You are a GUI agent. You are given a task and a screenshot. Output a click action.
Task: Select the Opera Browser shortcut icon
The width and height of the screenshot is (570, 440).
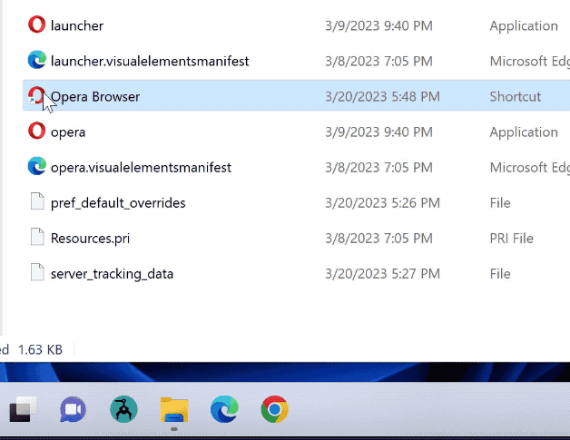point(36,95)
